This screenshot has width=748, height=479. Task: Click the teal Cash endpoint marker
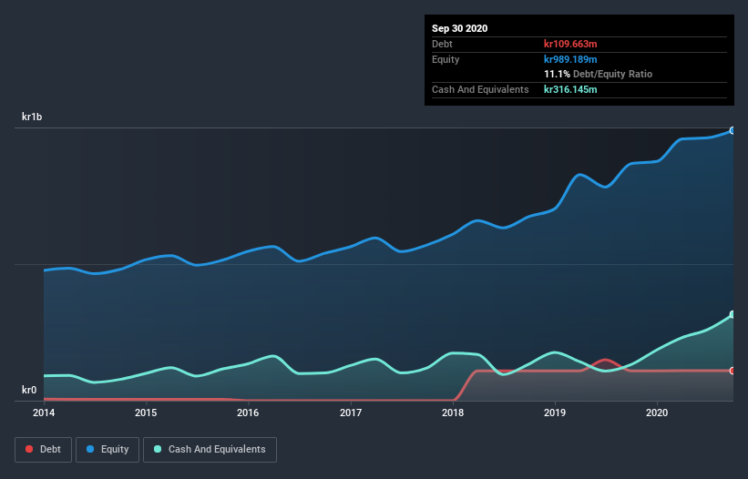click(x=733, y=314)
